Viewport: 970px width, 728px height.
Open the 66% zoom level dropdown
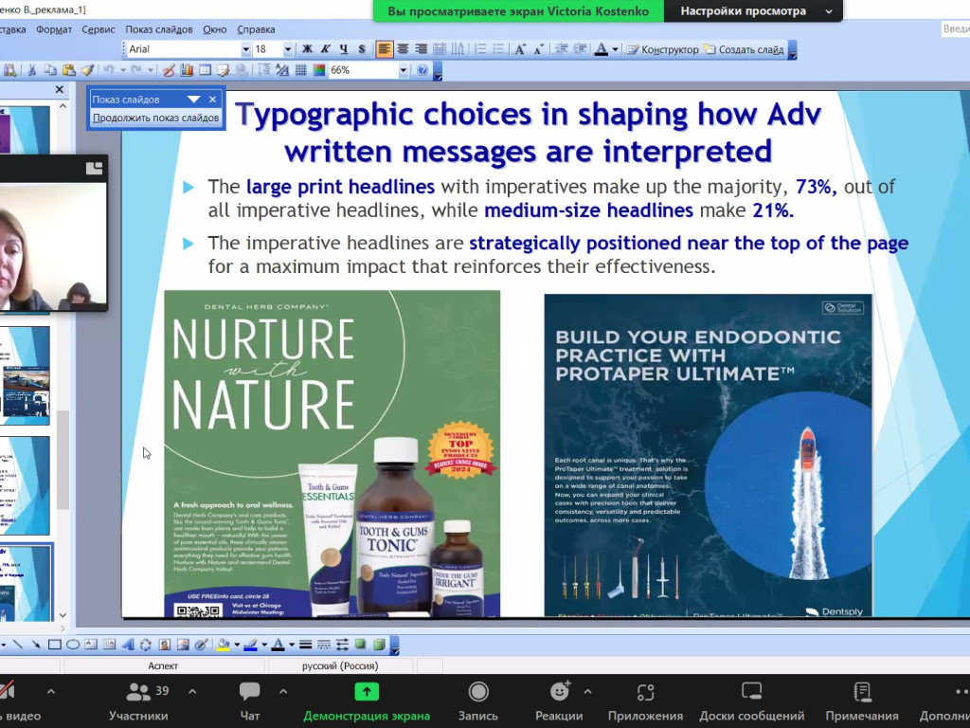coord(403,70)
